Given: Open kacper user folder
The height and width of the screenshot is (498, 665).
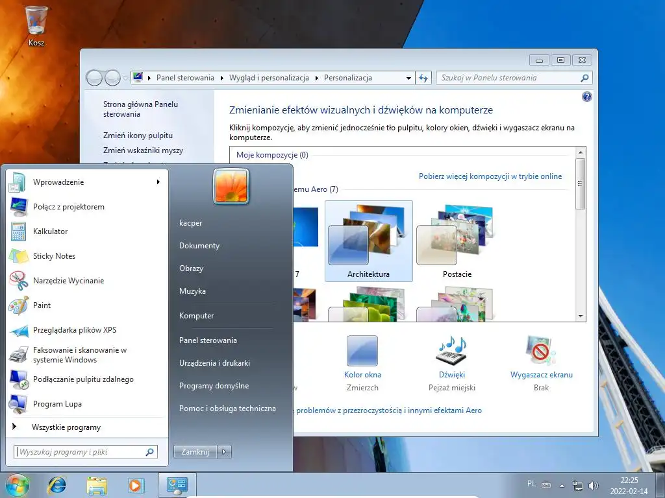Looking at the screenshot, I should [190, 223].
